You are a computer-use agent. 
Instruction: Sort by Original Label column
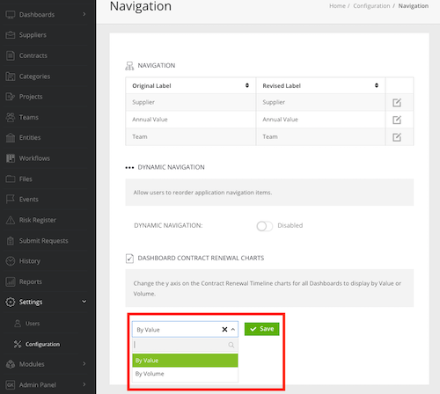tap(247, 85)
